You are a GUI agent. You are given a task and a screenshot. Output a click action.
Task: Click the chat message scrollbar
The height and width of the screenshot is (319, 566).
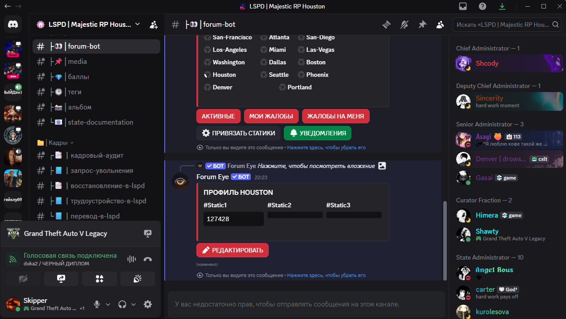(444, 240)
